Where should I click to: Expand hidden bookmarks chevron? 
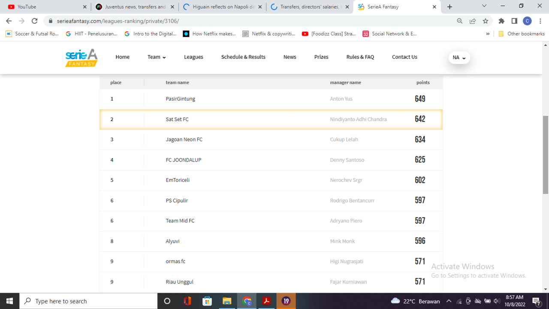pos(488,34)
